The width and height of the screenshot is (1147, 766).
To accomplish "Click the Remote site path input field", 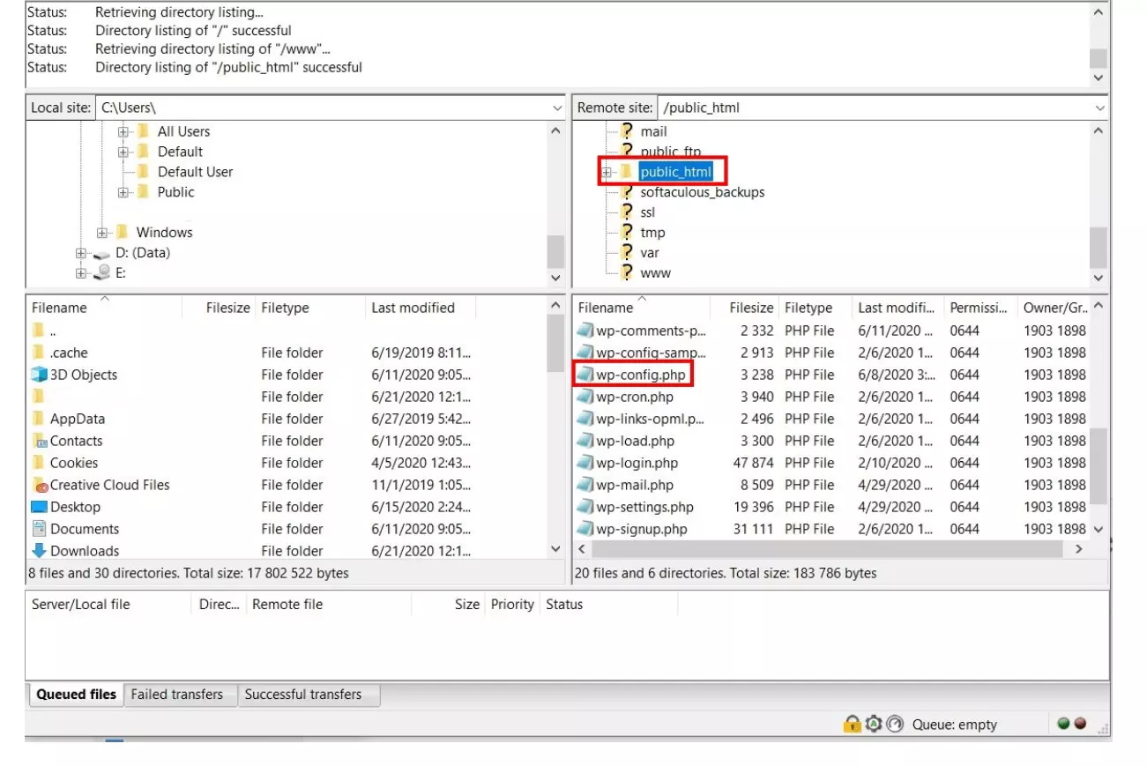I will pos(873,108).
